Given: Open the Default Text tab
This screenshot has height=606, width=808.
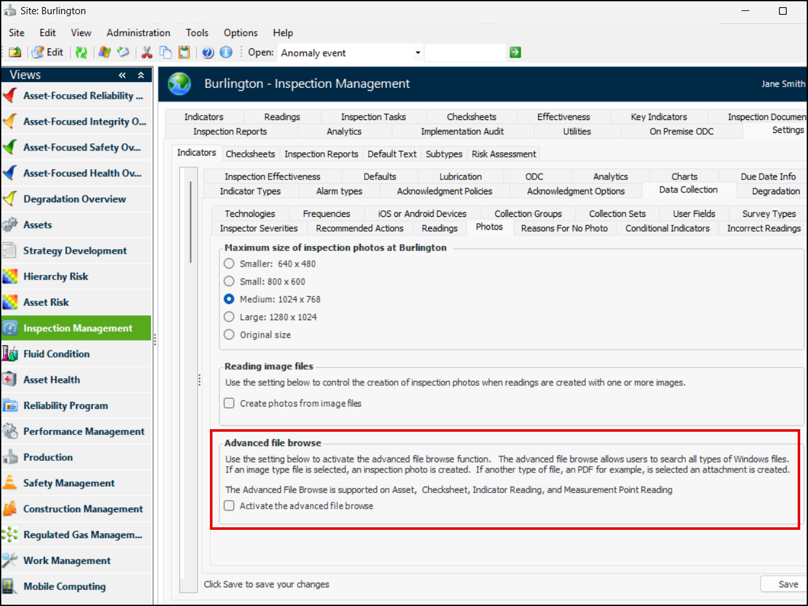Looking at the screenshot, I should coord(392,154).
